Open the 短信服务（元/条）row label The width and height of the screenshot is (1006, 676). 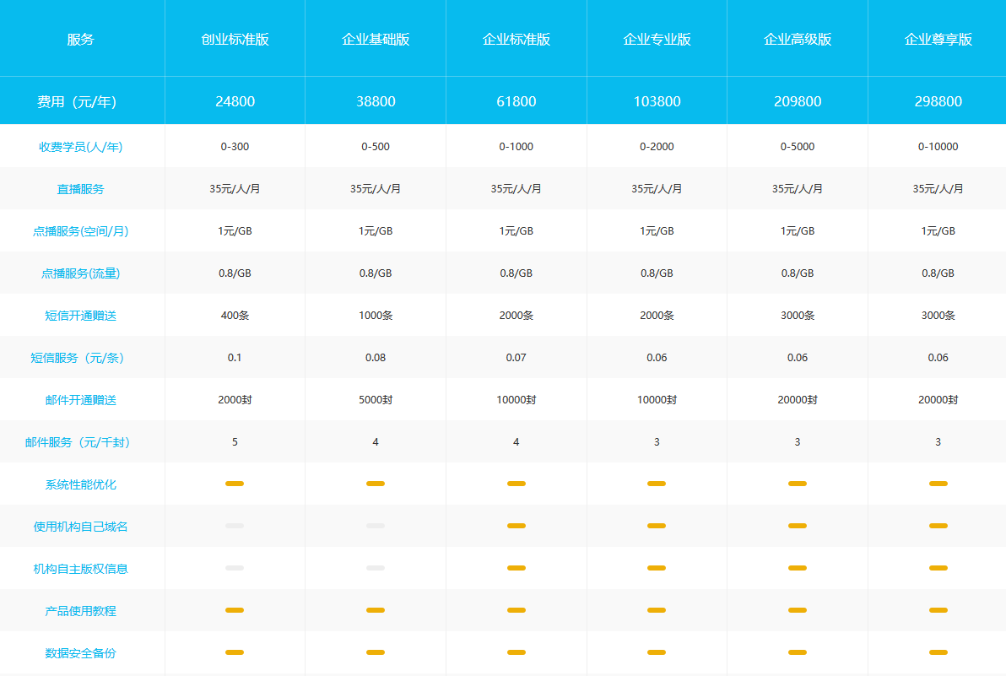tap(77, 358)
